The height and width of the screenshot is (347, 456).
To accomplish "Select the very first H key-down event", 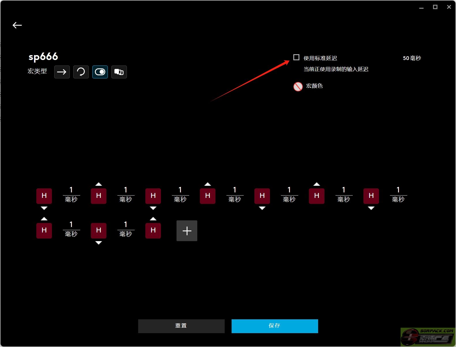I will pos(44,196).
